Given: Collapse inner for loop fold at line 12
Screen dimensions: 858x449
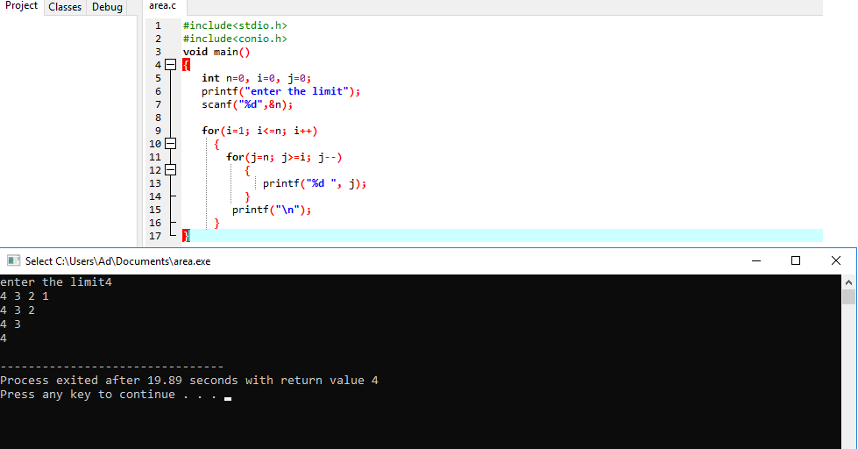Looking at the screenshot, I should click(x=171, y=170).
